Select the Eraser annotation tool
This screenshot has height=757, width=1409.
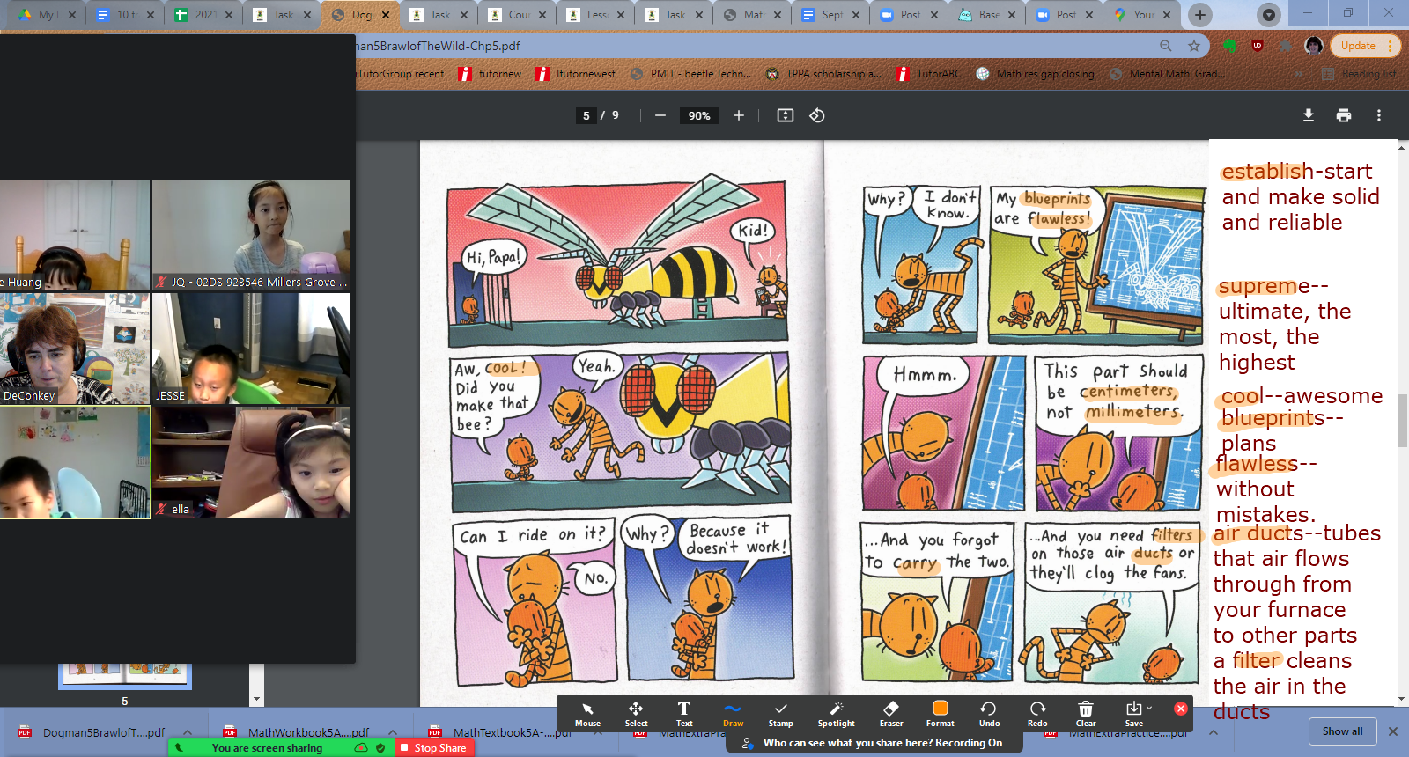click(891, 715)
